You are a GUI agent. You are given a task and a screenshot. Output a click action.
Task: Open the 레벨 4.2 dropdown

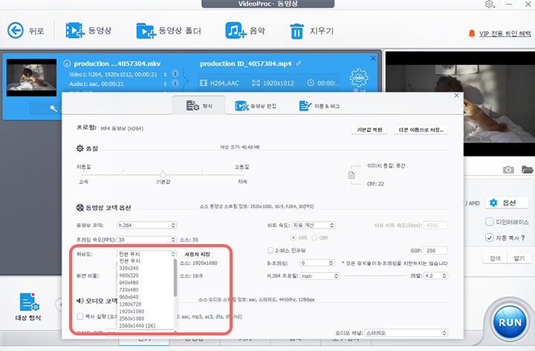click(435, 276)
